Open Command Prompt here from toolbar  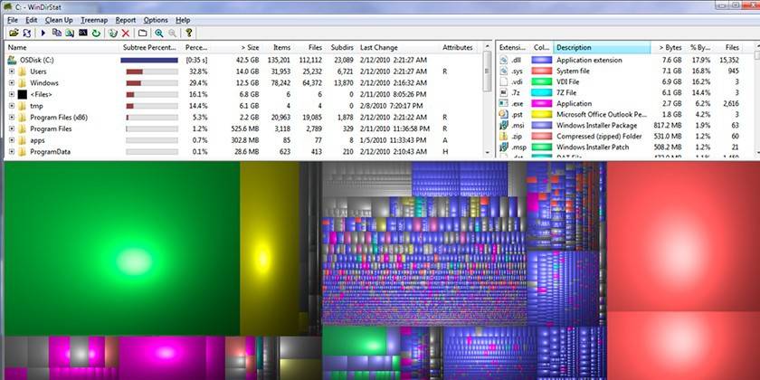click(x=83, y=33)
